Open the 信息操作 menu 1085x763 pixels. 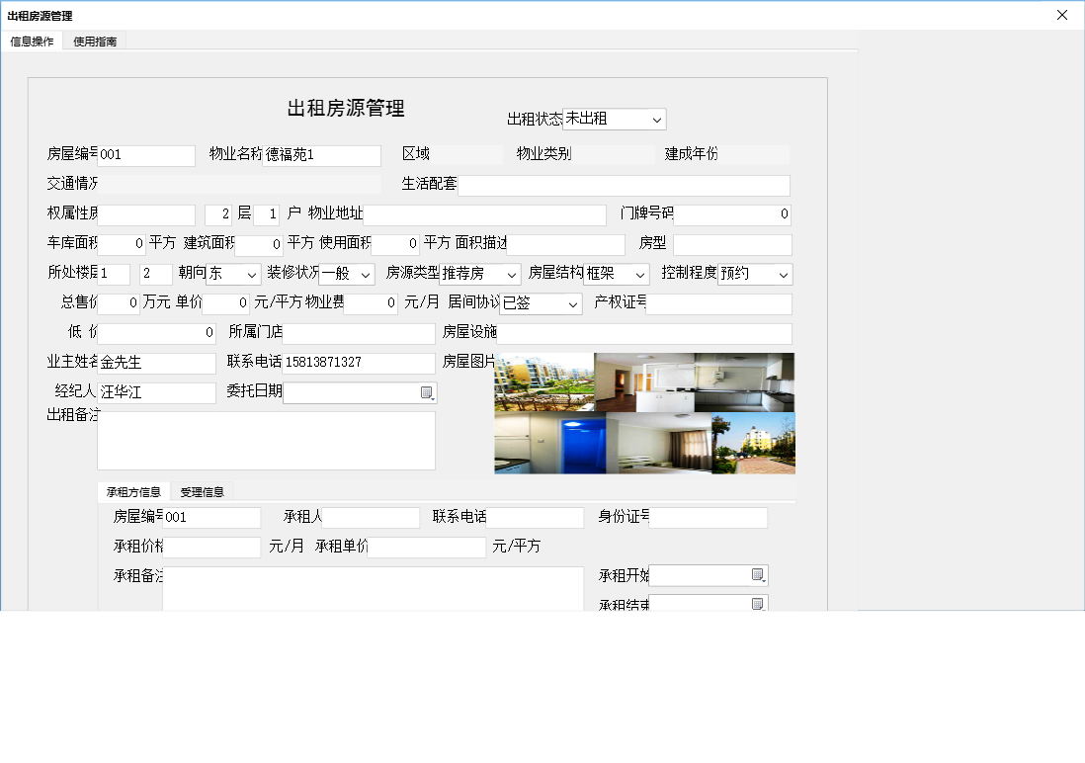[x=31, y=42]
